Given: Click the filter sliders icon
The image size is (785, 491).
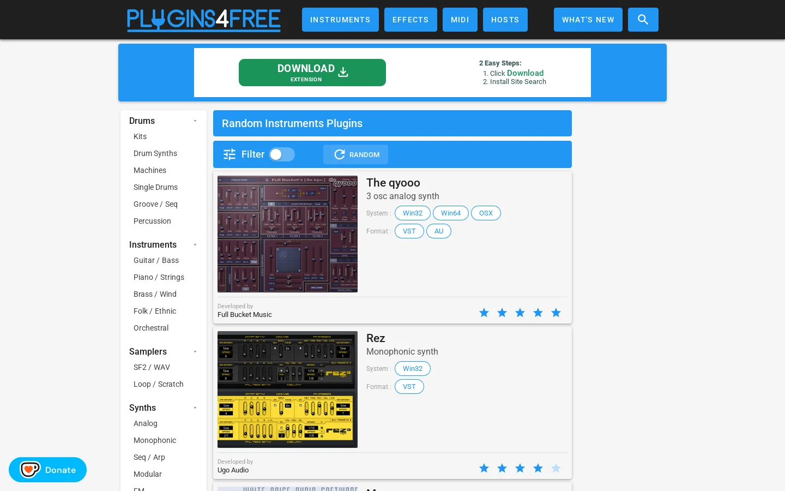Looking at the screenshot, I should [230, 154].
